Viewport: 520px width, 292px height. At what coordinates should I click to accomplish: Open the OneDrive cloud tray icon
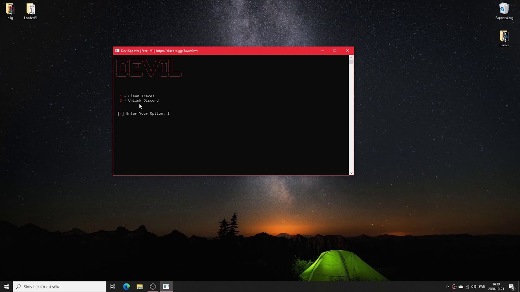coord(461,287)
